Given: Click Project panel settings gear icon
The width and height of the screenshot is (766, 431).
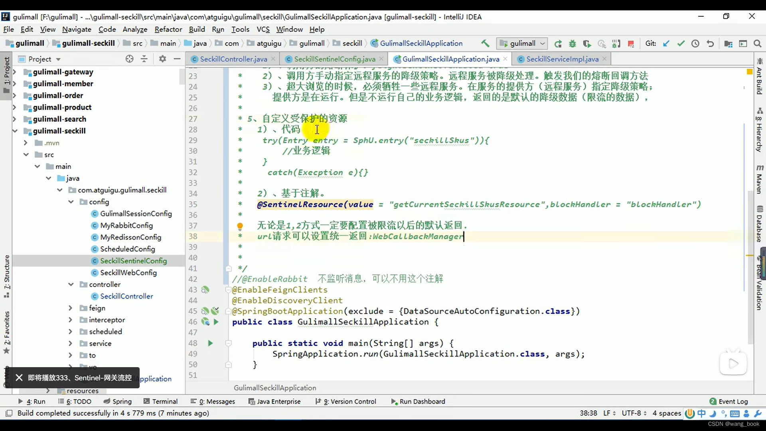Looking at the screenshot, I should (x=162, y=59).
